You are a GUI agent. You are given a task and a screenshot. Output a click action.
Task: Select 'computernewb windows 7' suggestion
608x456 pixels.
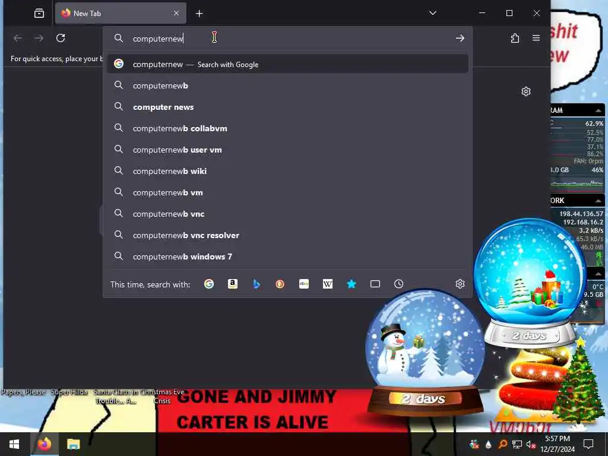pos(288,256)
